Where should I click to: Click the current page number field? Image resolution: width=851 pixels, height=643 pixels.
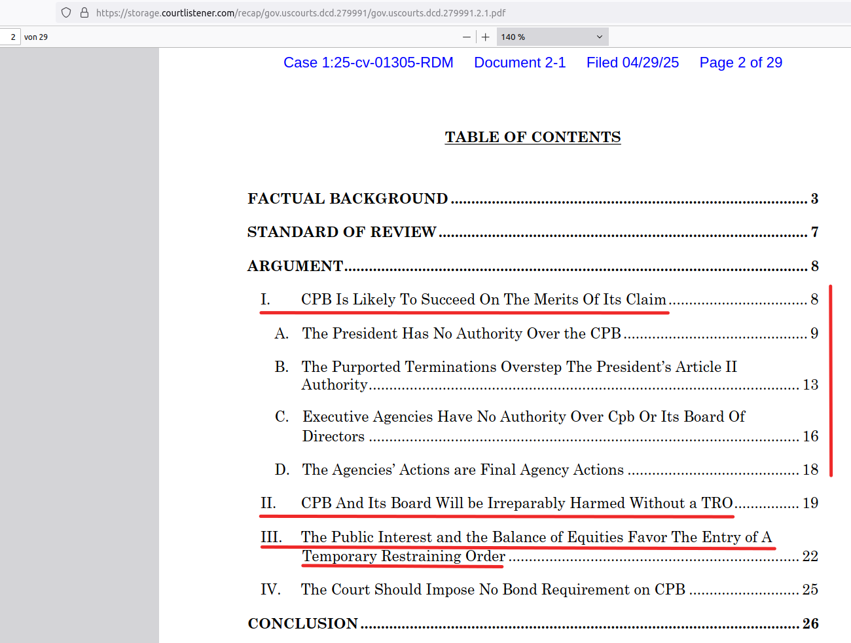[11, 37]
